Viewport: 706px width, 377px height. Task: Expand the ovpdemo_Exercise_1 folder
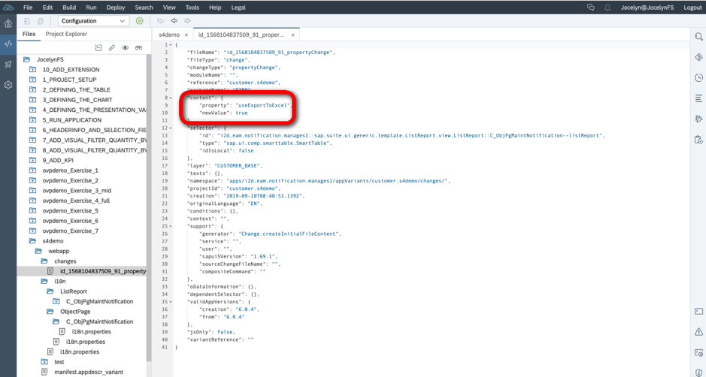[32, 170]
